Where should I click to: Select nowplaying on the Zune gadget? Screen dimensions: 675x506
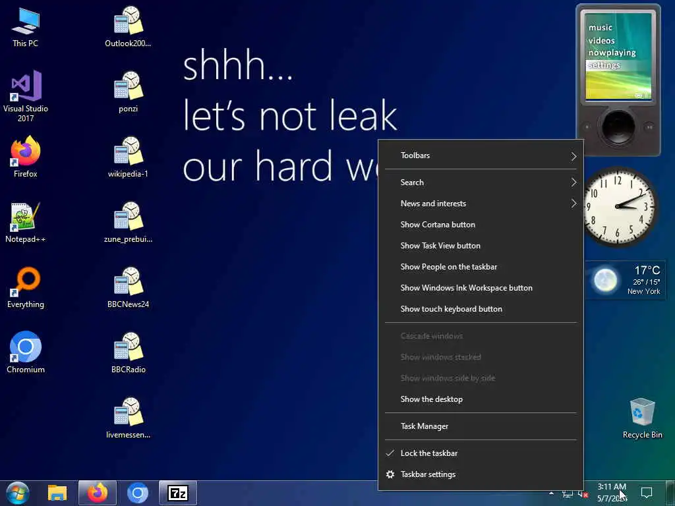[x=612, y=53]
